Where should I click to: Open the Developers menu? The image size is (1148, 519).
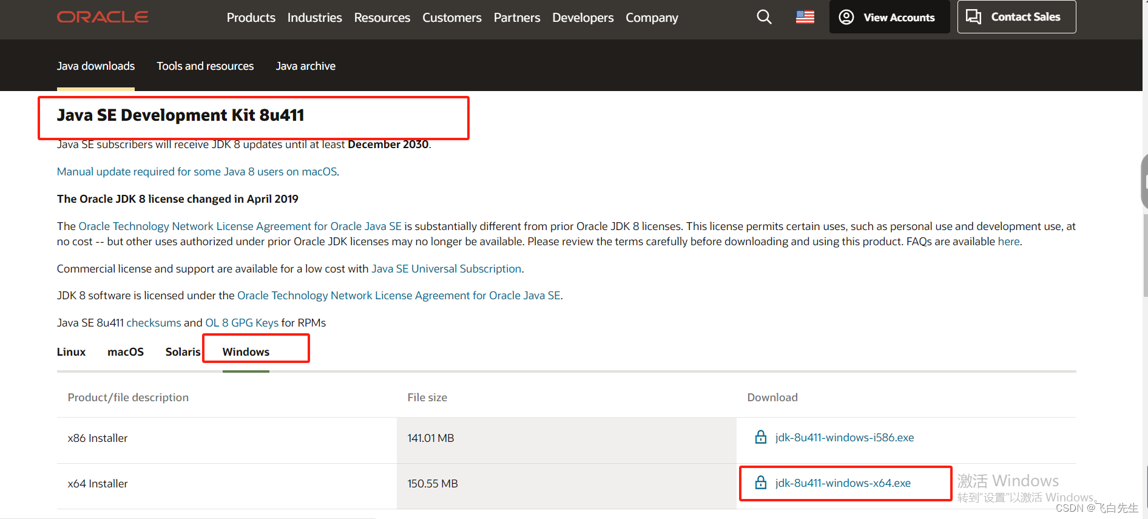(583, 18)
